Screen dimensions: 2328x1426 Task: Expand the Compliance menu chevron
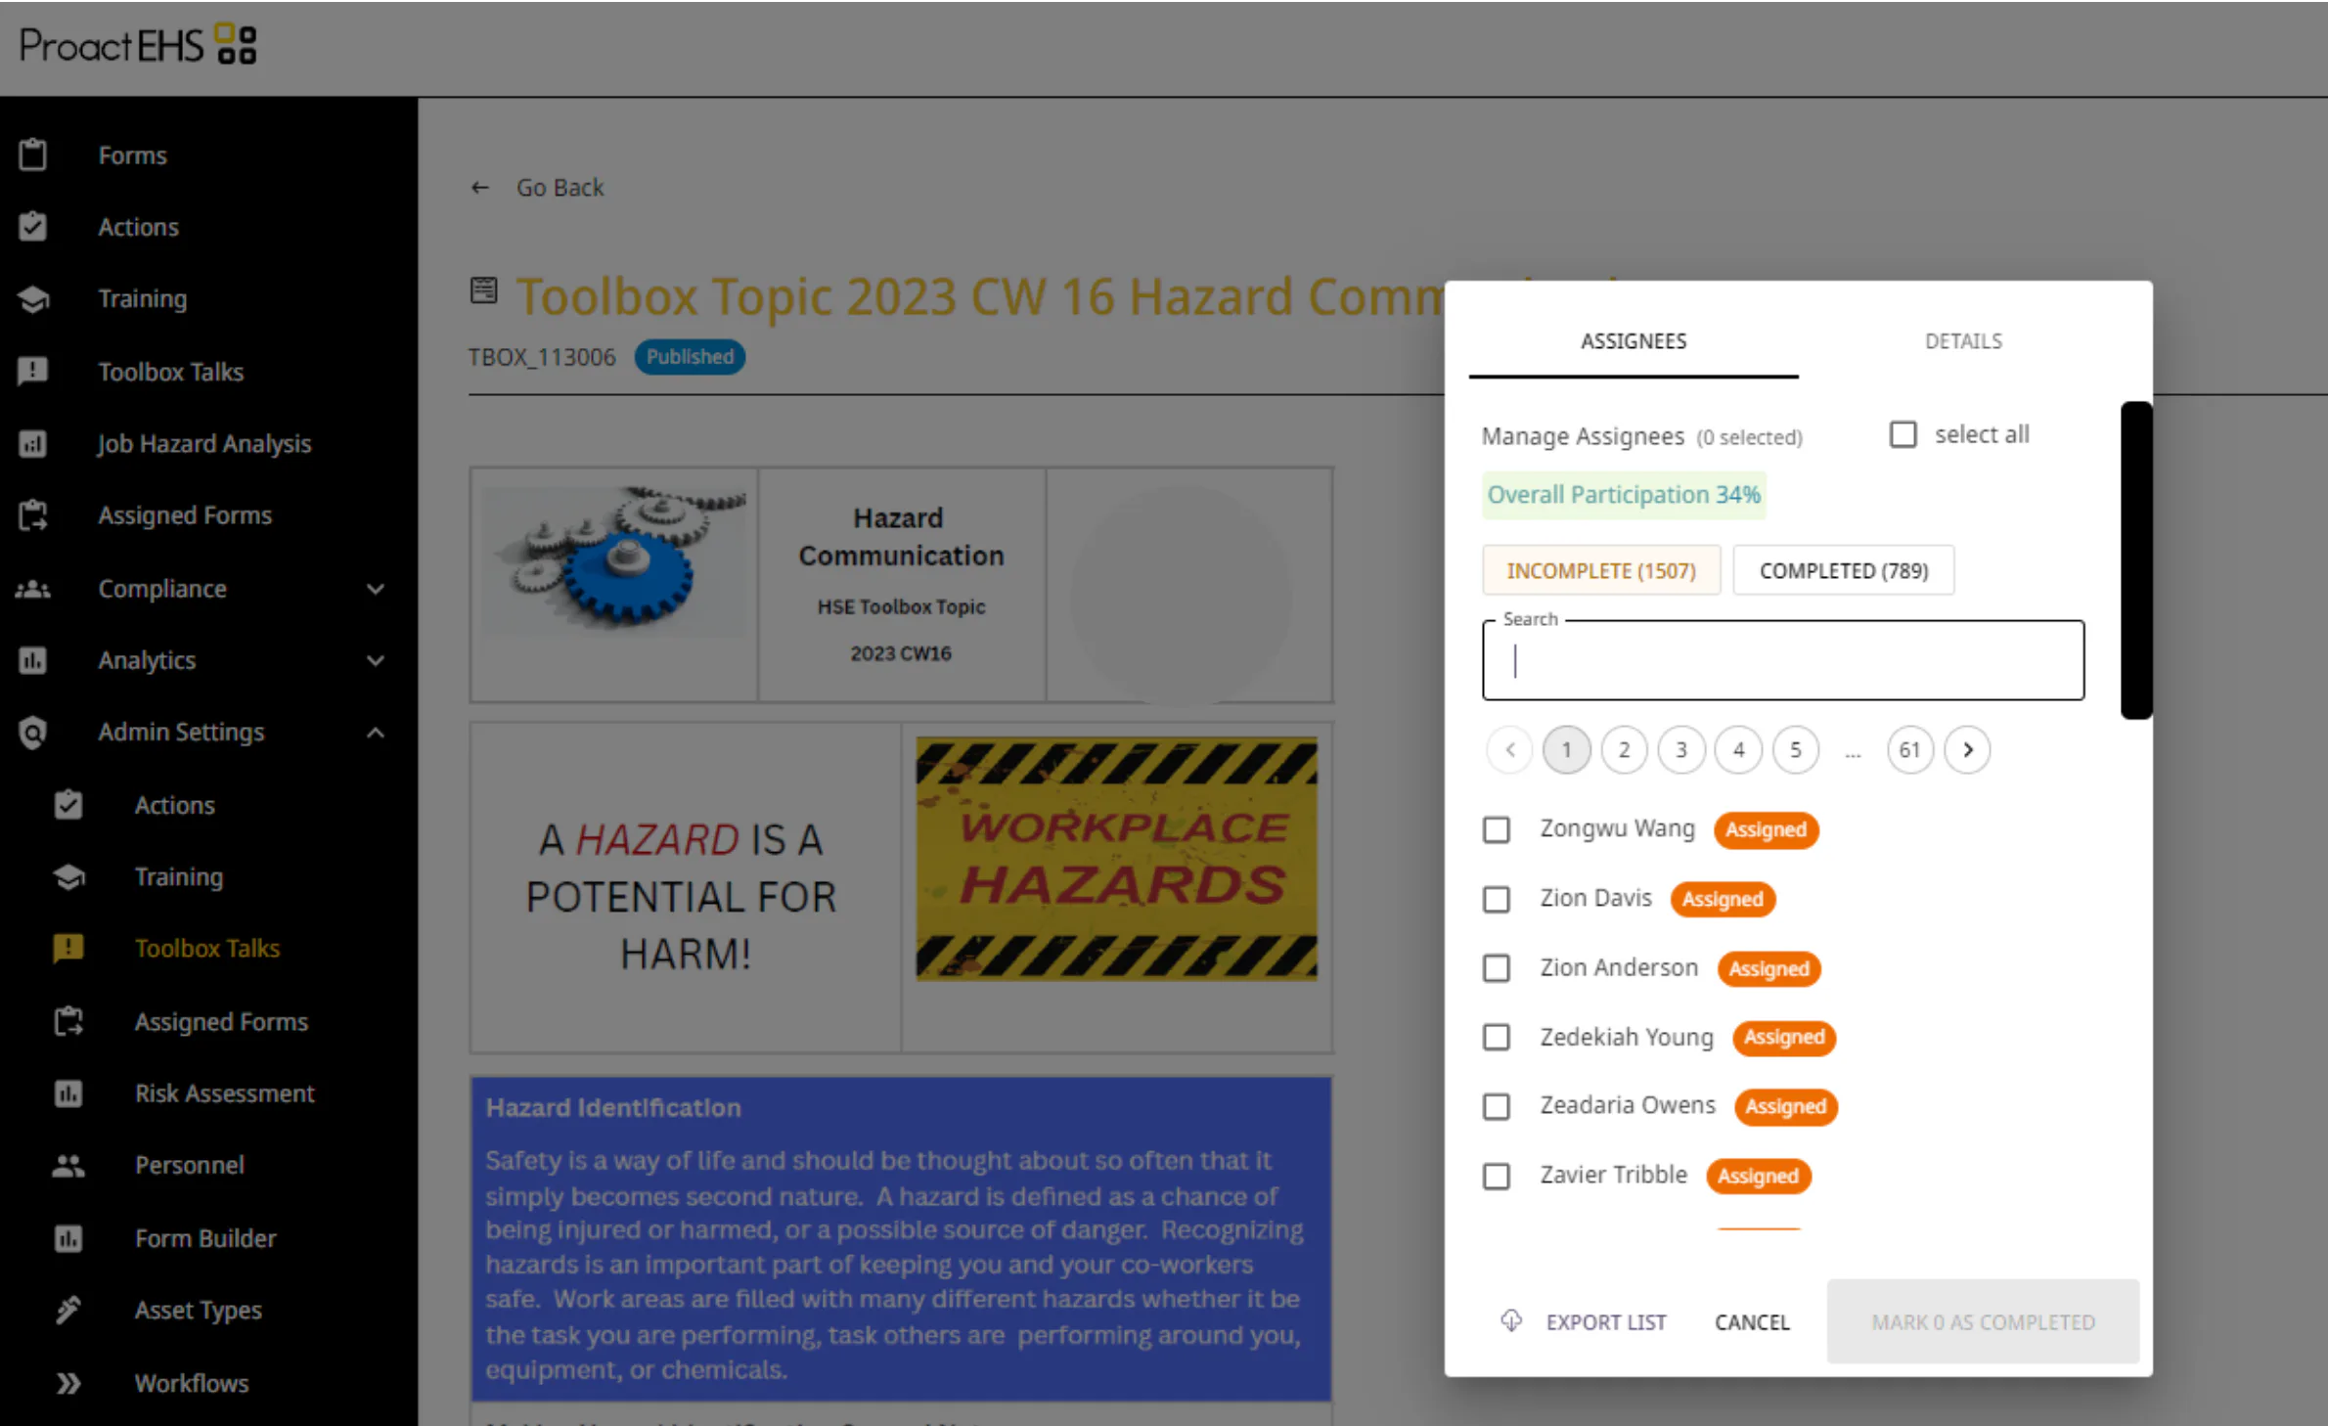coord(376,589)
